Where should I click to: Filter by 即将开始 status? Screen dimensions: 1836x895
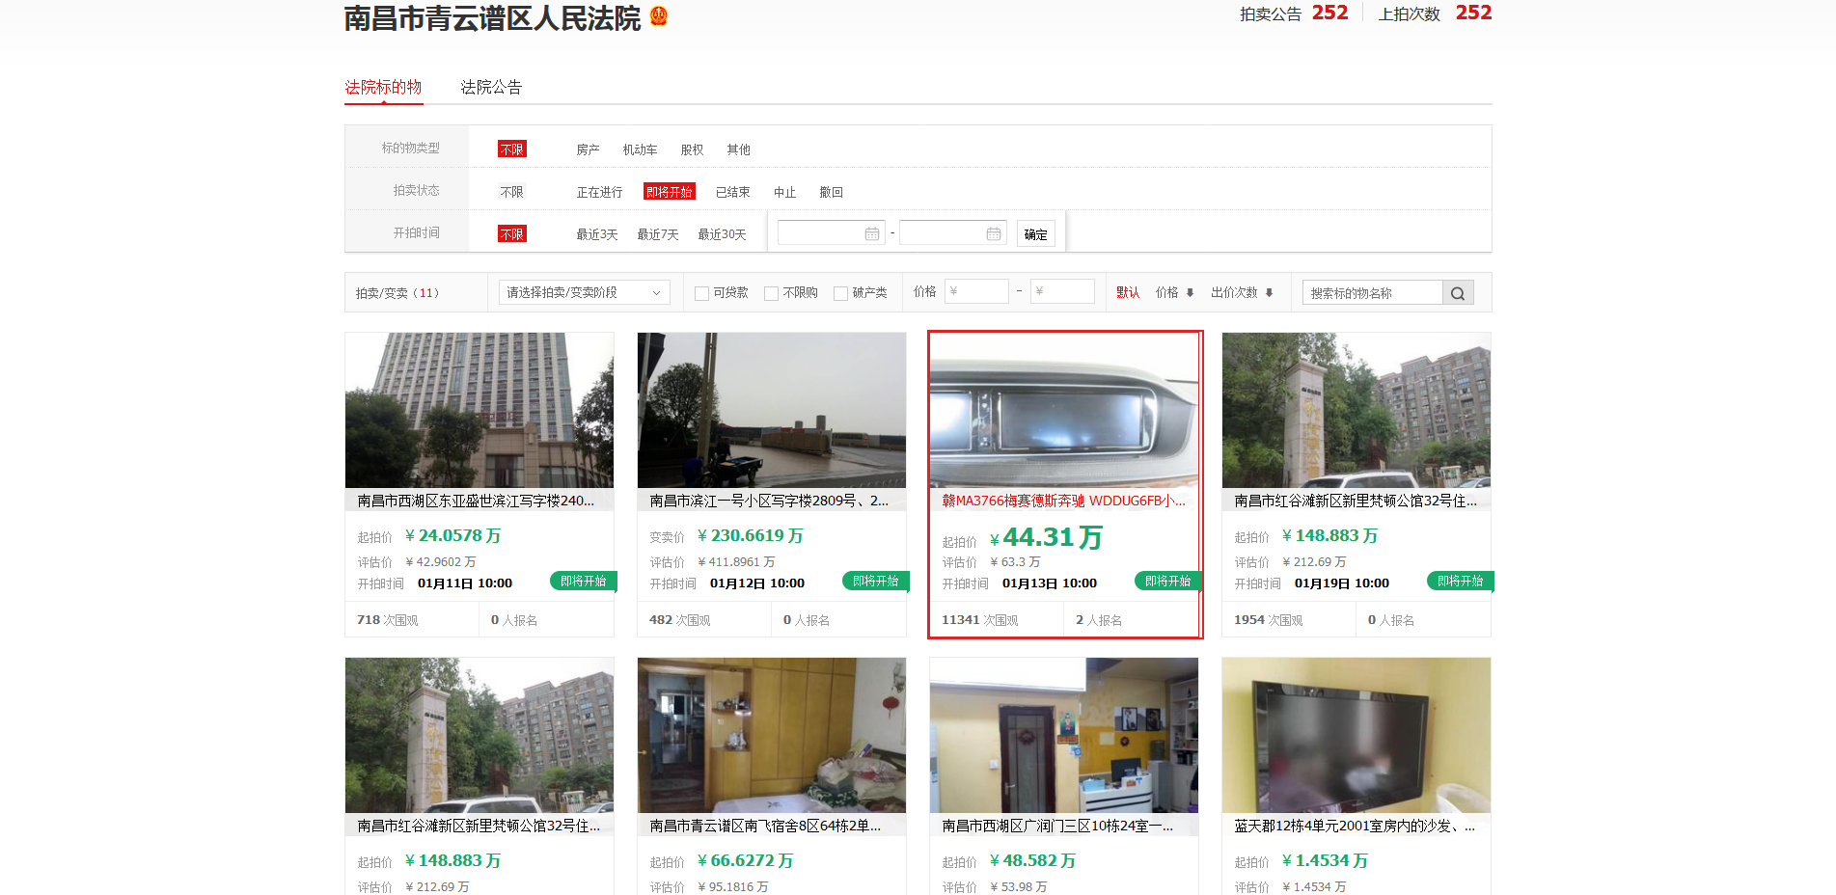[670, 192]
